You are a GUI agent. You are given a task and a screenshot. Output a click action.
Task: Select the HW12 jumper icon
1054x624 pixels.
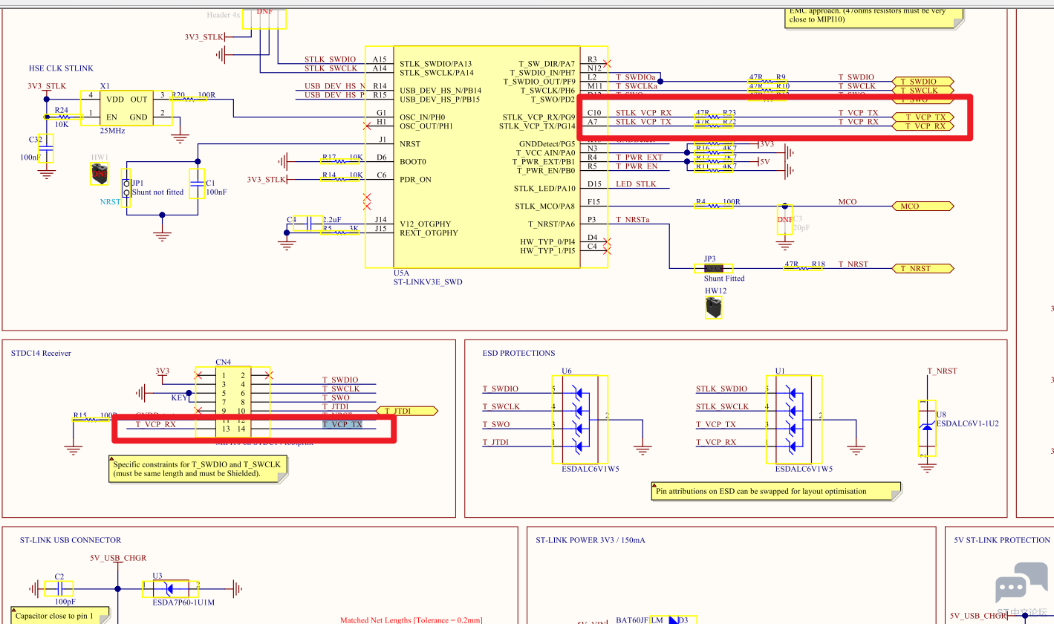[713, 308]
